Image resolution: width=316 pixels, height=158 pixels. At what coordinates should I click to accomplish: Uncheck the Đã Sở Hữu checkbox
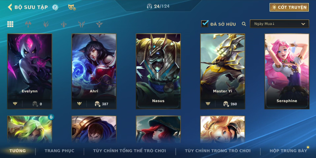[x=205, y=23]
